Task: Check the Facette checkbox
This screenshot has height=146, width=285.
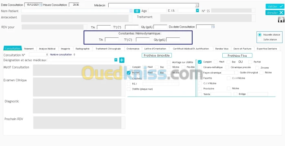Action: [200, 78]
